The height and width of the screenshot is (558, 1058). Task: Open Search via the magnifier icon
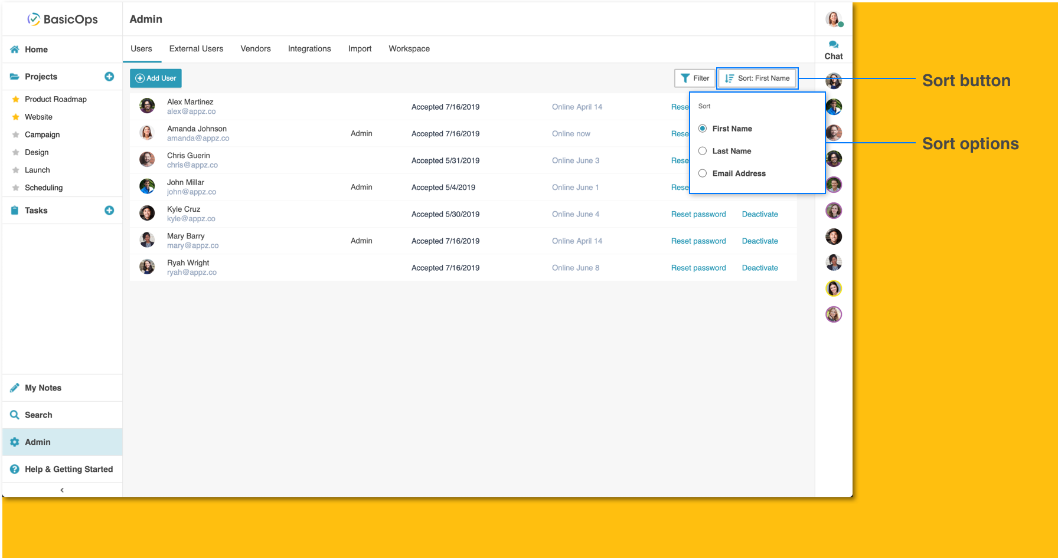[15, 415]
